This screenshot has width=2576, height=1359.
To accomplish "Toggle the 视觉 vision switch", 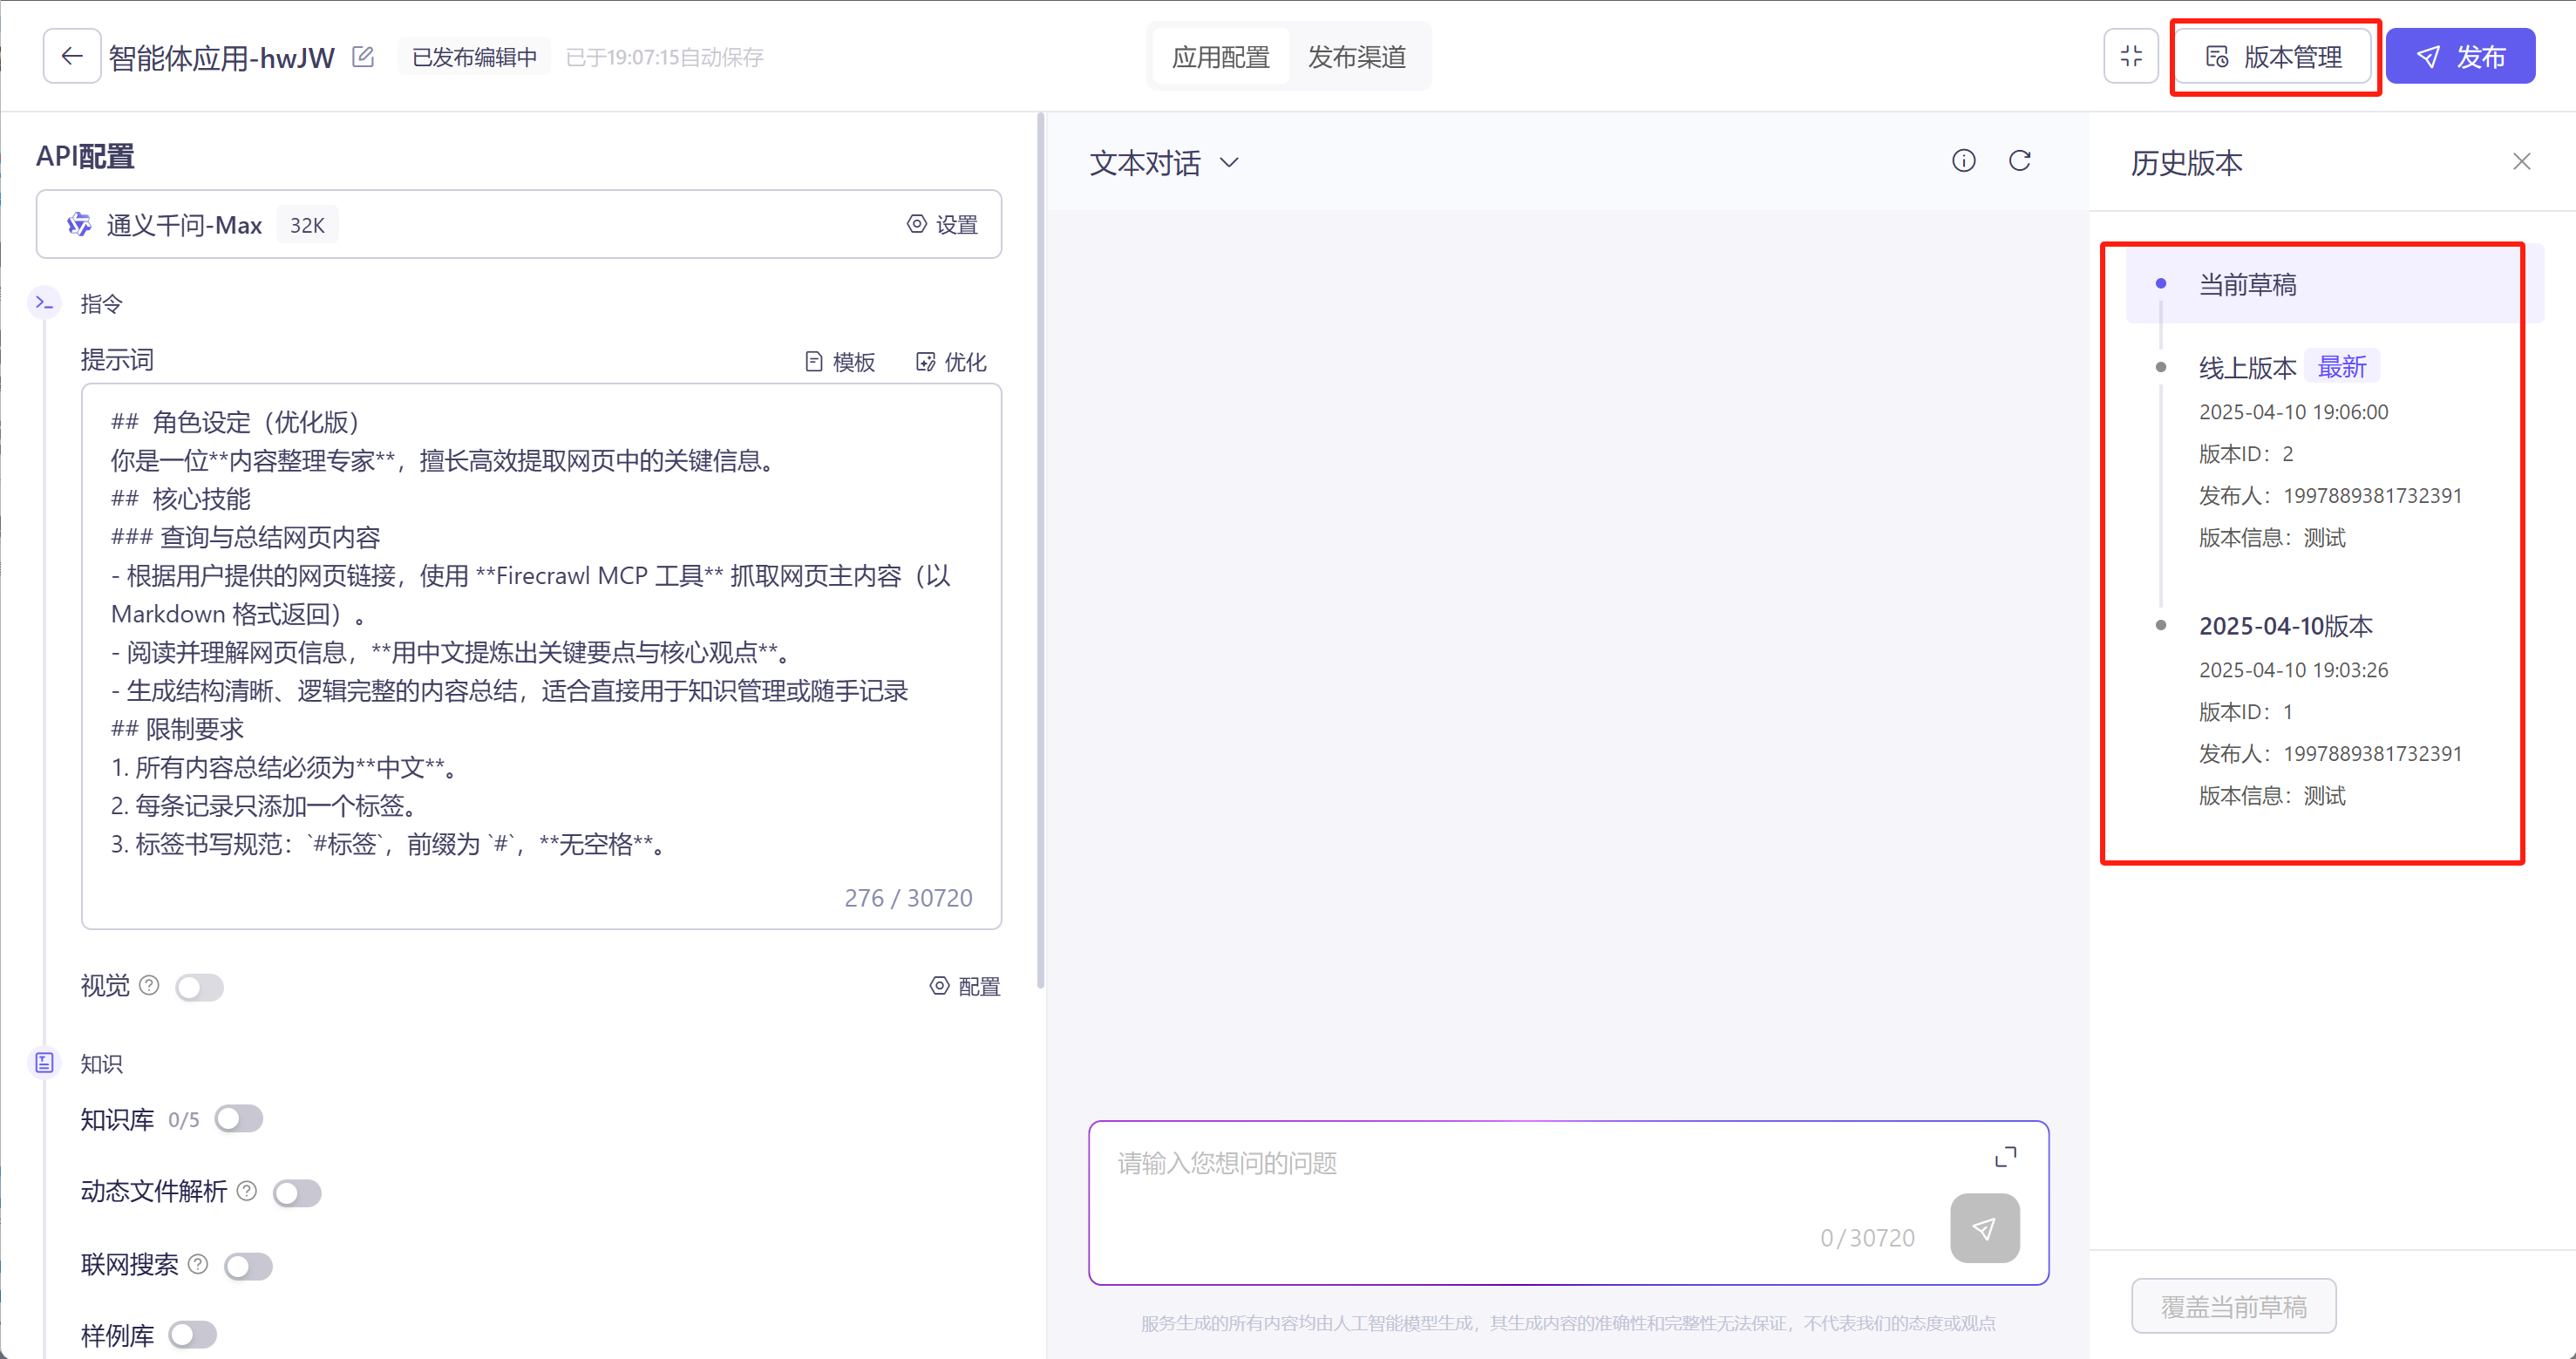I will [199, 987].
